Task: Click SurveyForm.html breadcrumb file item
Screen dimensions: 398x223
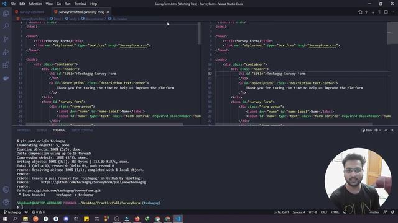Action: (x=31, y=19)
